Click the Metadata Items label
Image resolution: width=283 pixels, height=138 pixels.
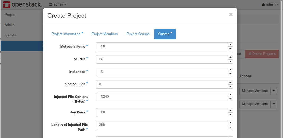[73, 47]
